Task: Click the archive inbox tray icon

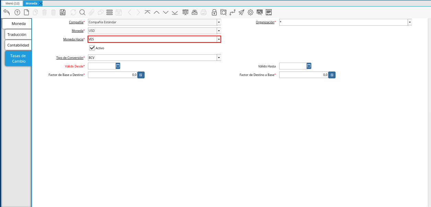Action: click(x=194, y=12)
